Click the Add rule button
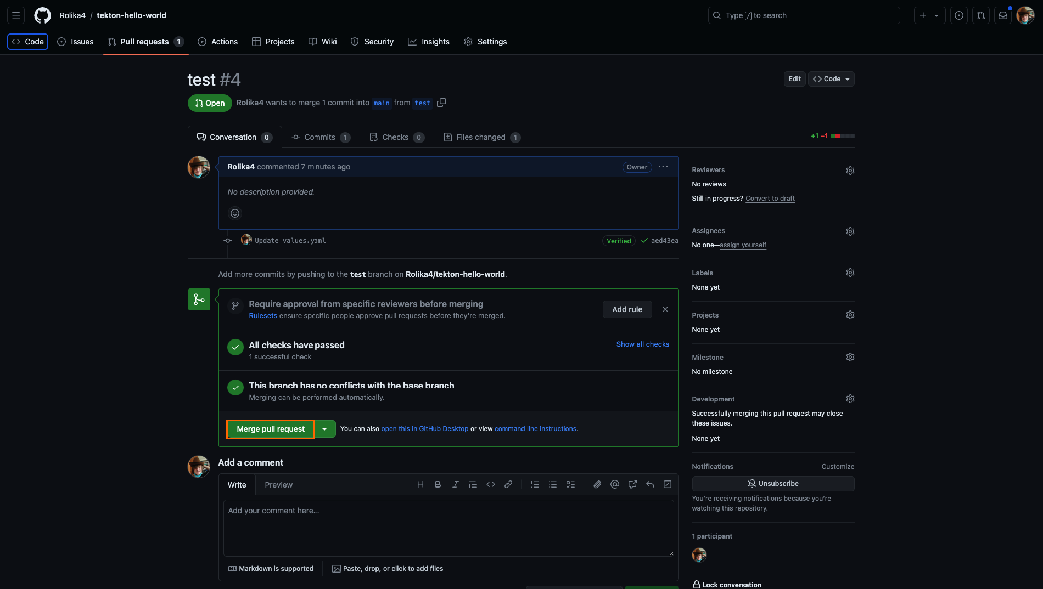Screen dimensions: 1043x589 pos(627,309)
